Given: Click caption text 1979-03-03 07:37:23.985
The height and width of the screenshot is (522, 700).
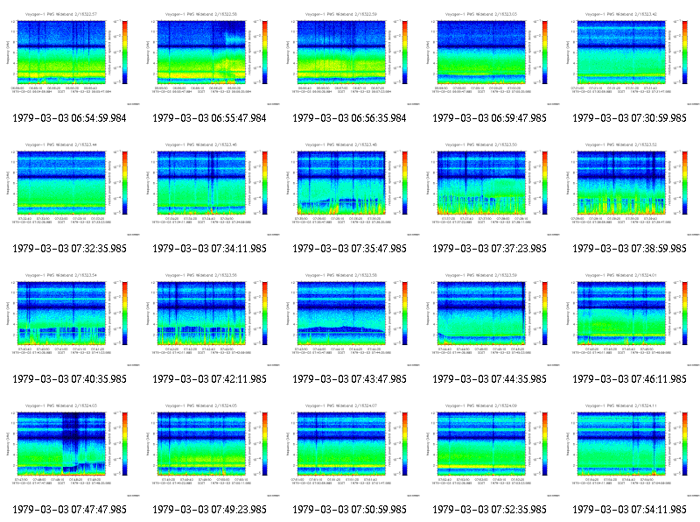Looking at the screenshot, I should [x=489, y=249].
